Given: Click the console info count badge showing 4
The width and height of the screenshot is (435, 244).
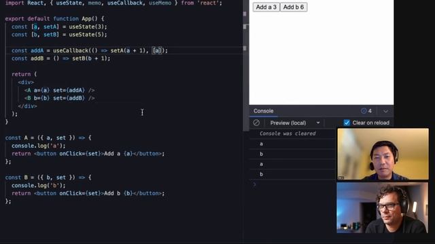Looking at the screenshot, I should coord(366,111).
